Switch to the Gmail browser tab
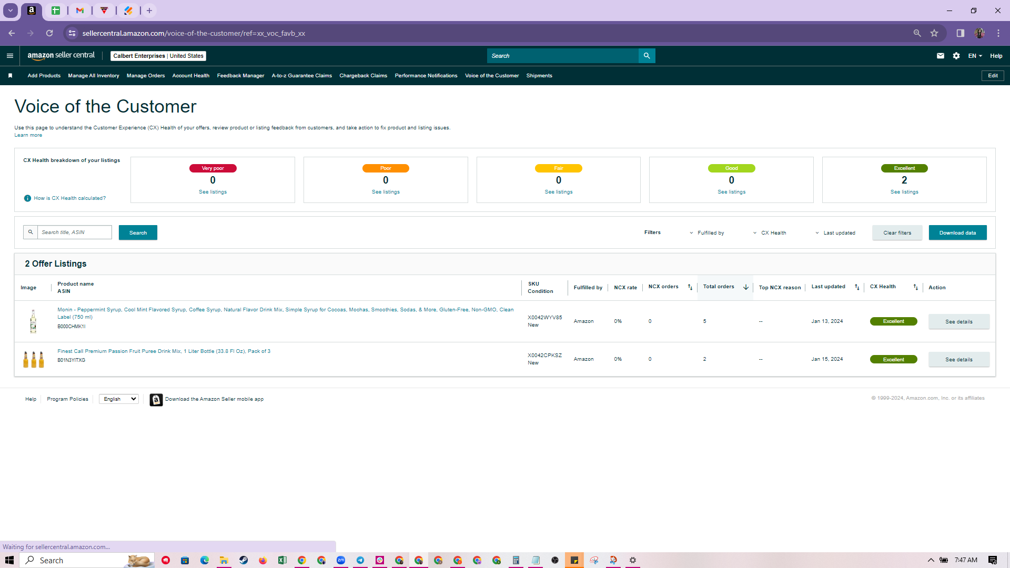The image size is (1010, 568). [x=80, y=11]
